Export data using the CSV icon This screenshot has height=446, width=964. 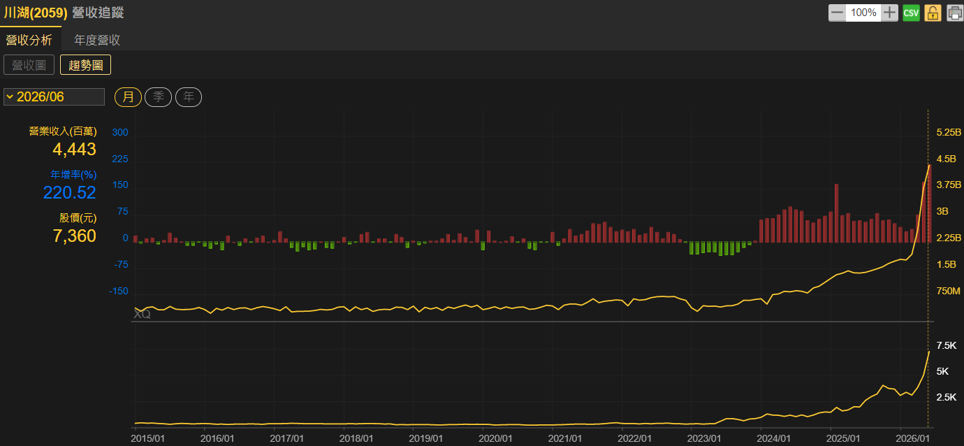coord(911,13)
